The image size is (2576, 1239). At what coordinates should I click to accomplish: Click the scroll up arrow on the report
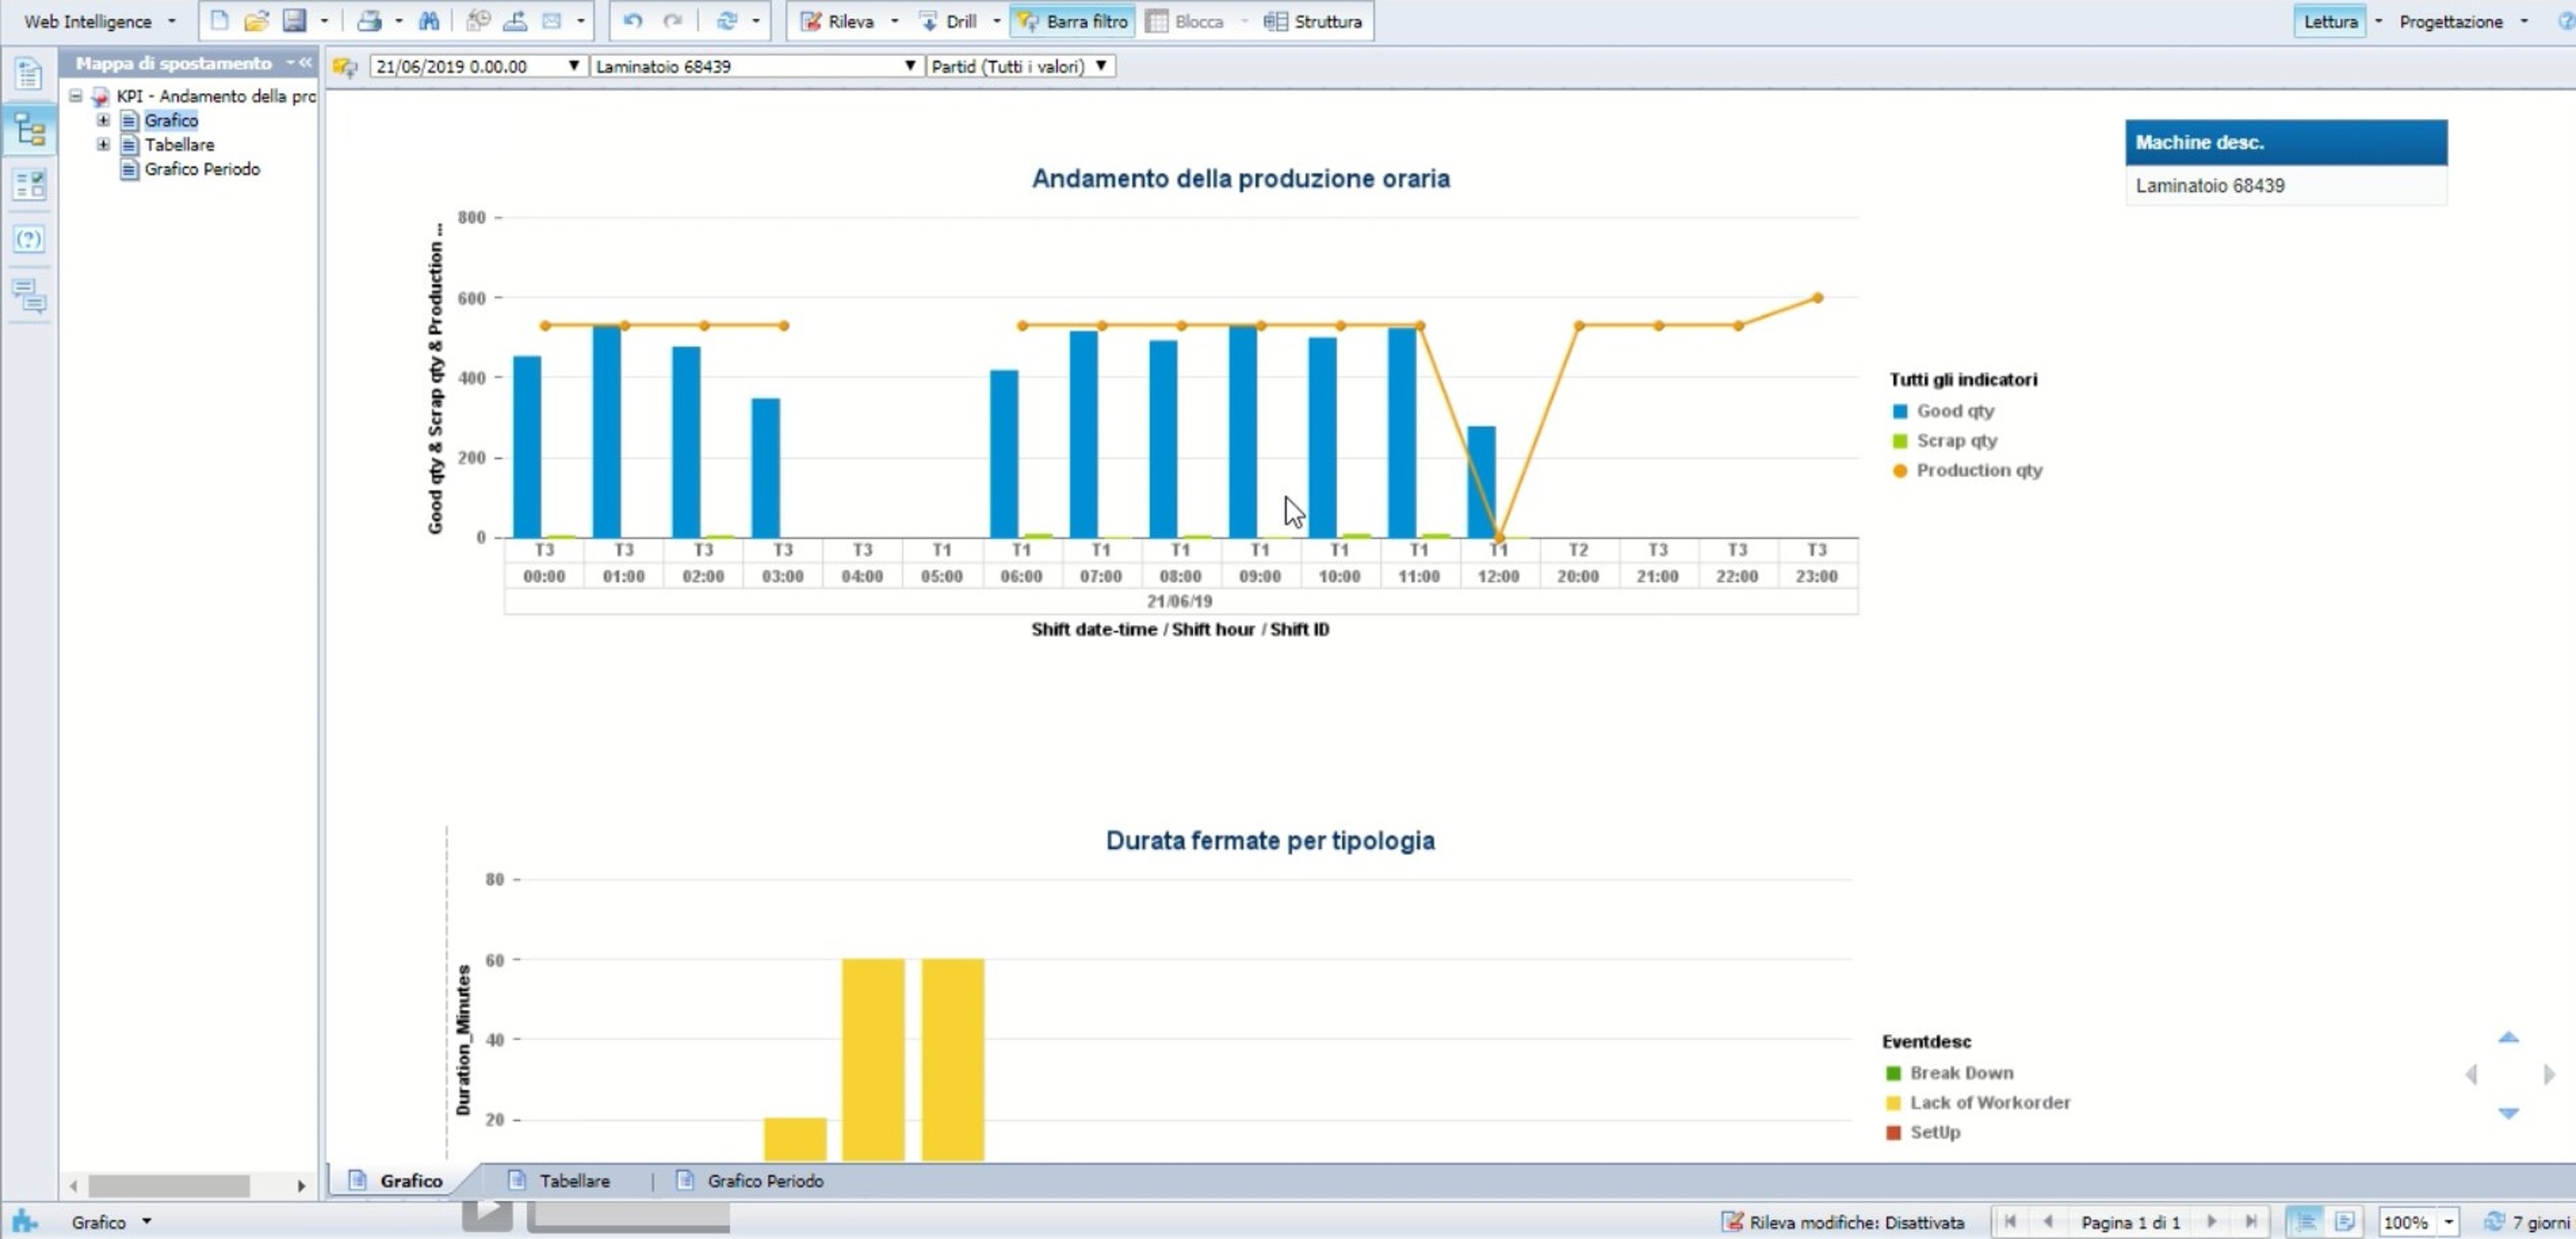2508,1037
